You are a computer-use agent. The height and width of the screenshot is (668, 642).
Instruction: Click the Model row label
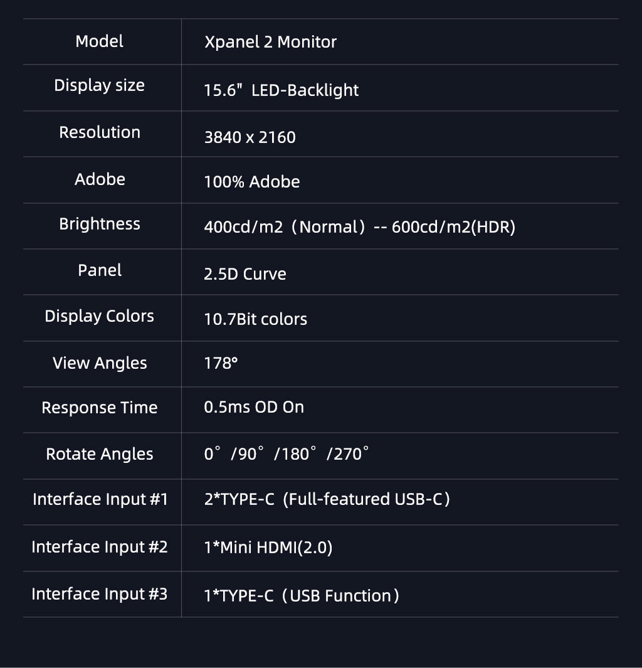[x=99, y=41]
